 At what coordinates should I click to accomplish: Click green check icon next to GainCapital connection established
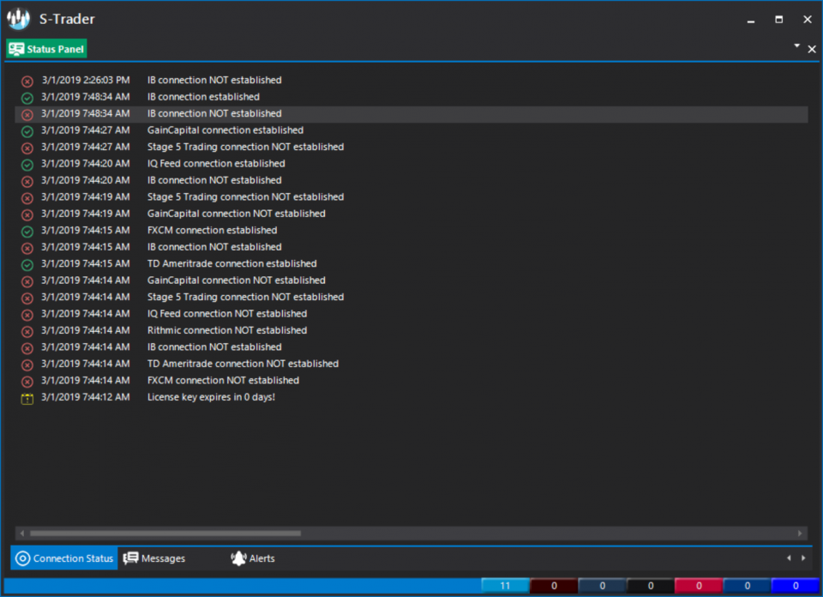pyautogui.click(x=27, y=131)
